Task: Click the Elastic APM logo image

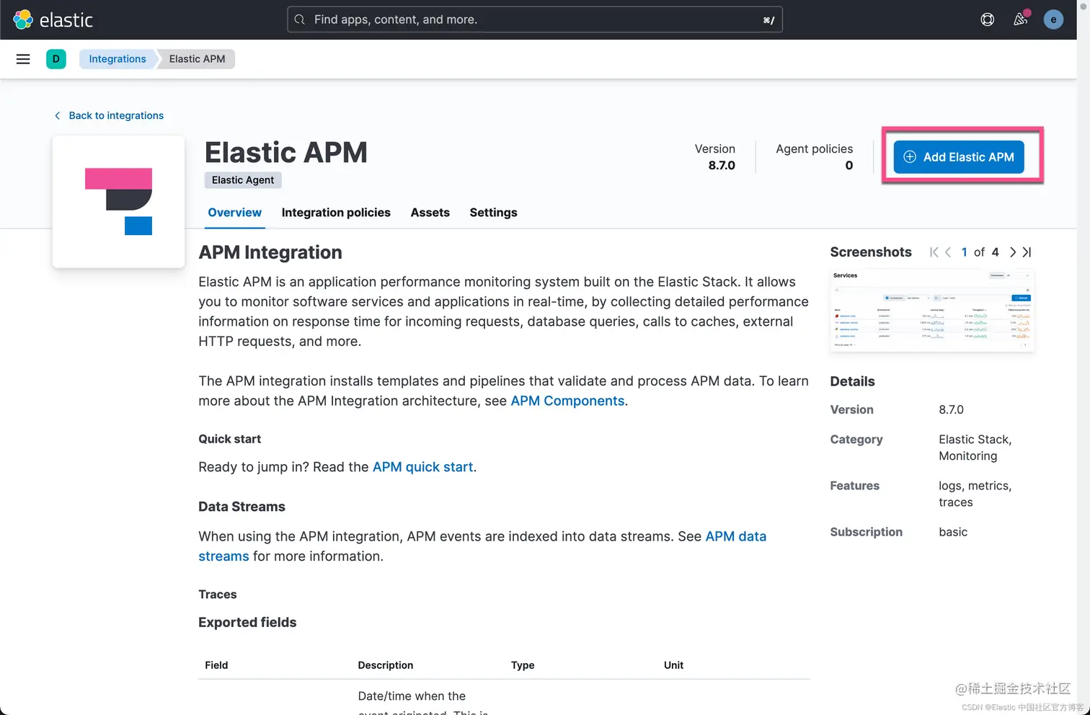Action: [x=118, y=202]
